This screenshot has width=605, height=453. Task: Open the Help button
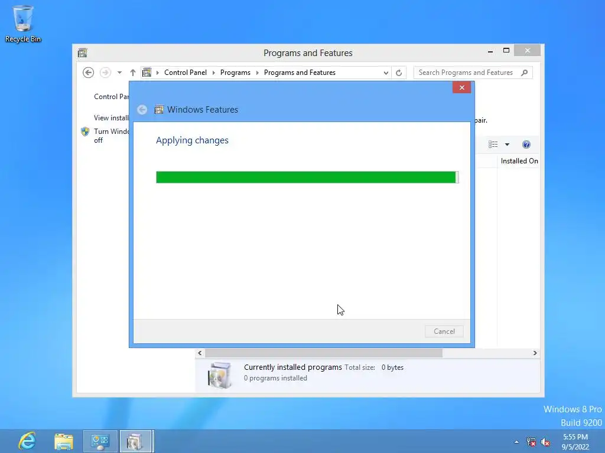pos(526,145)
